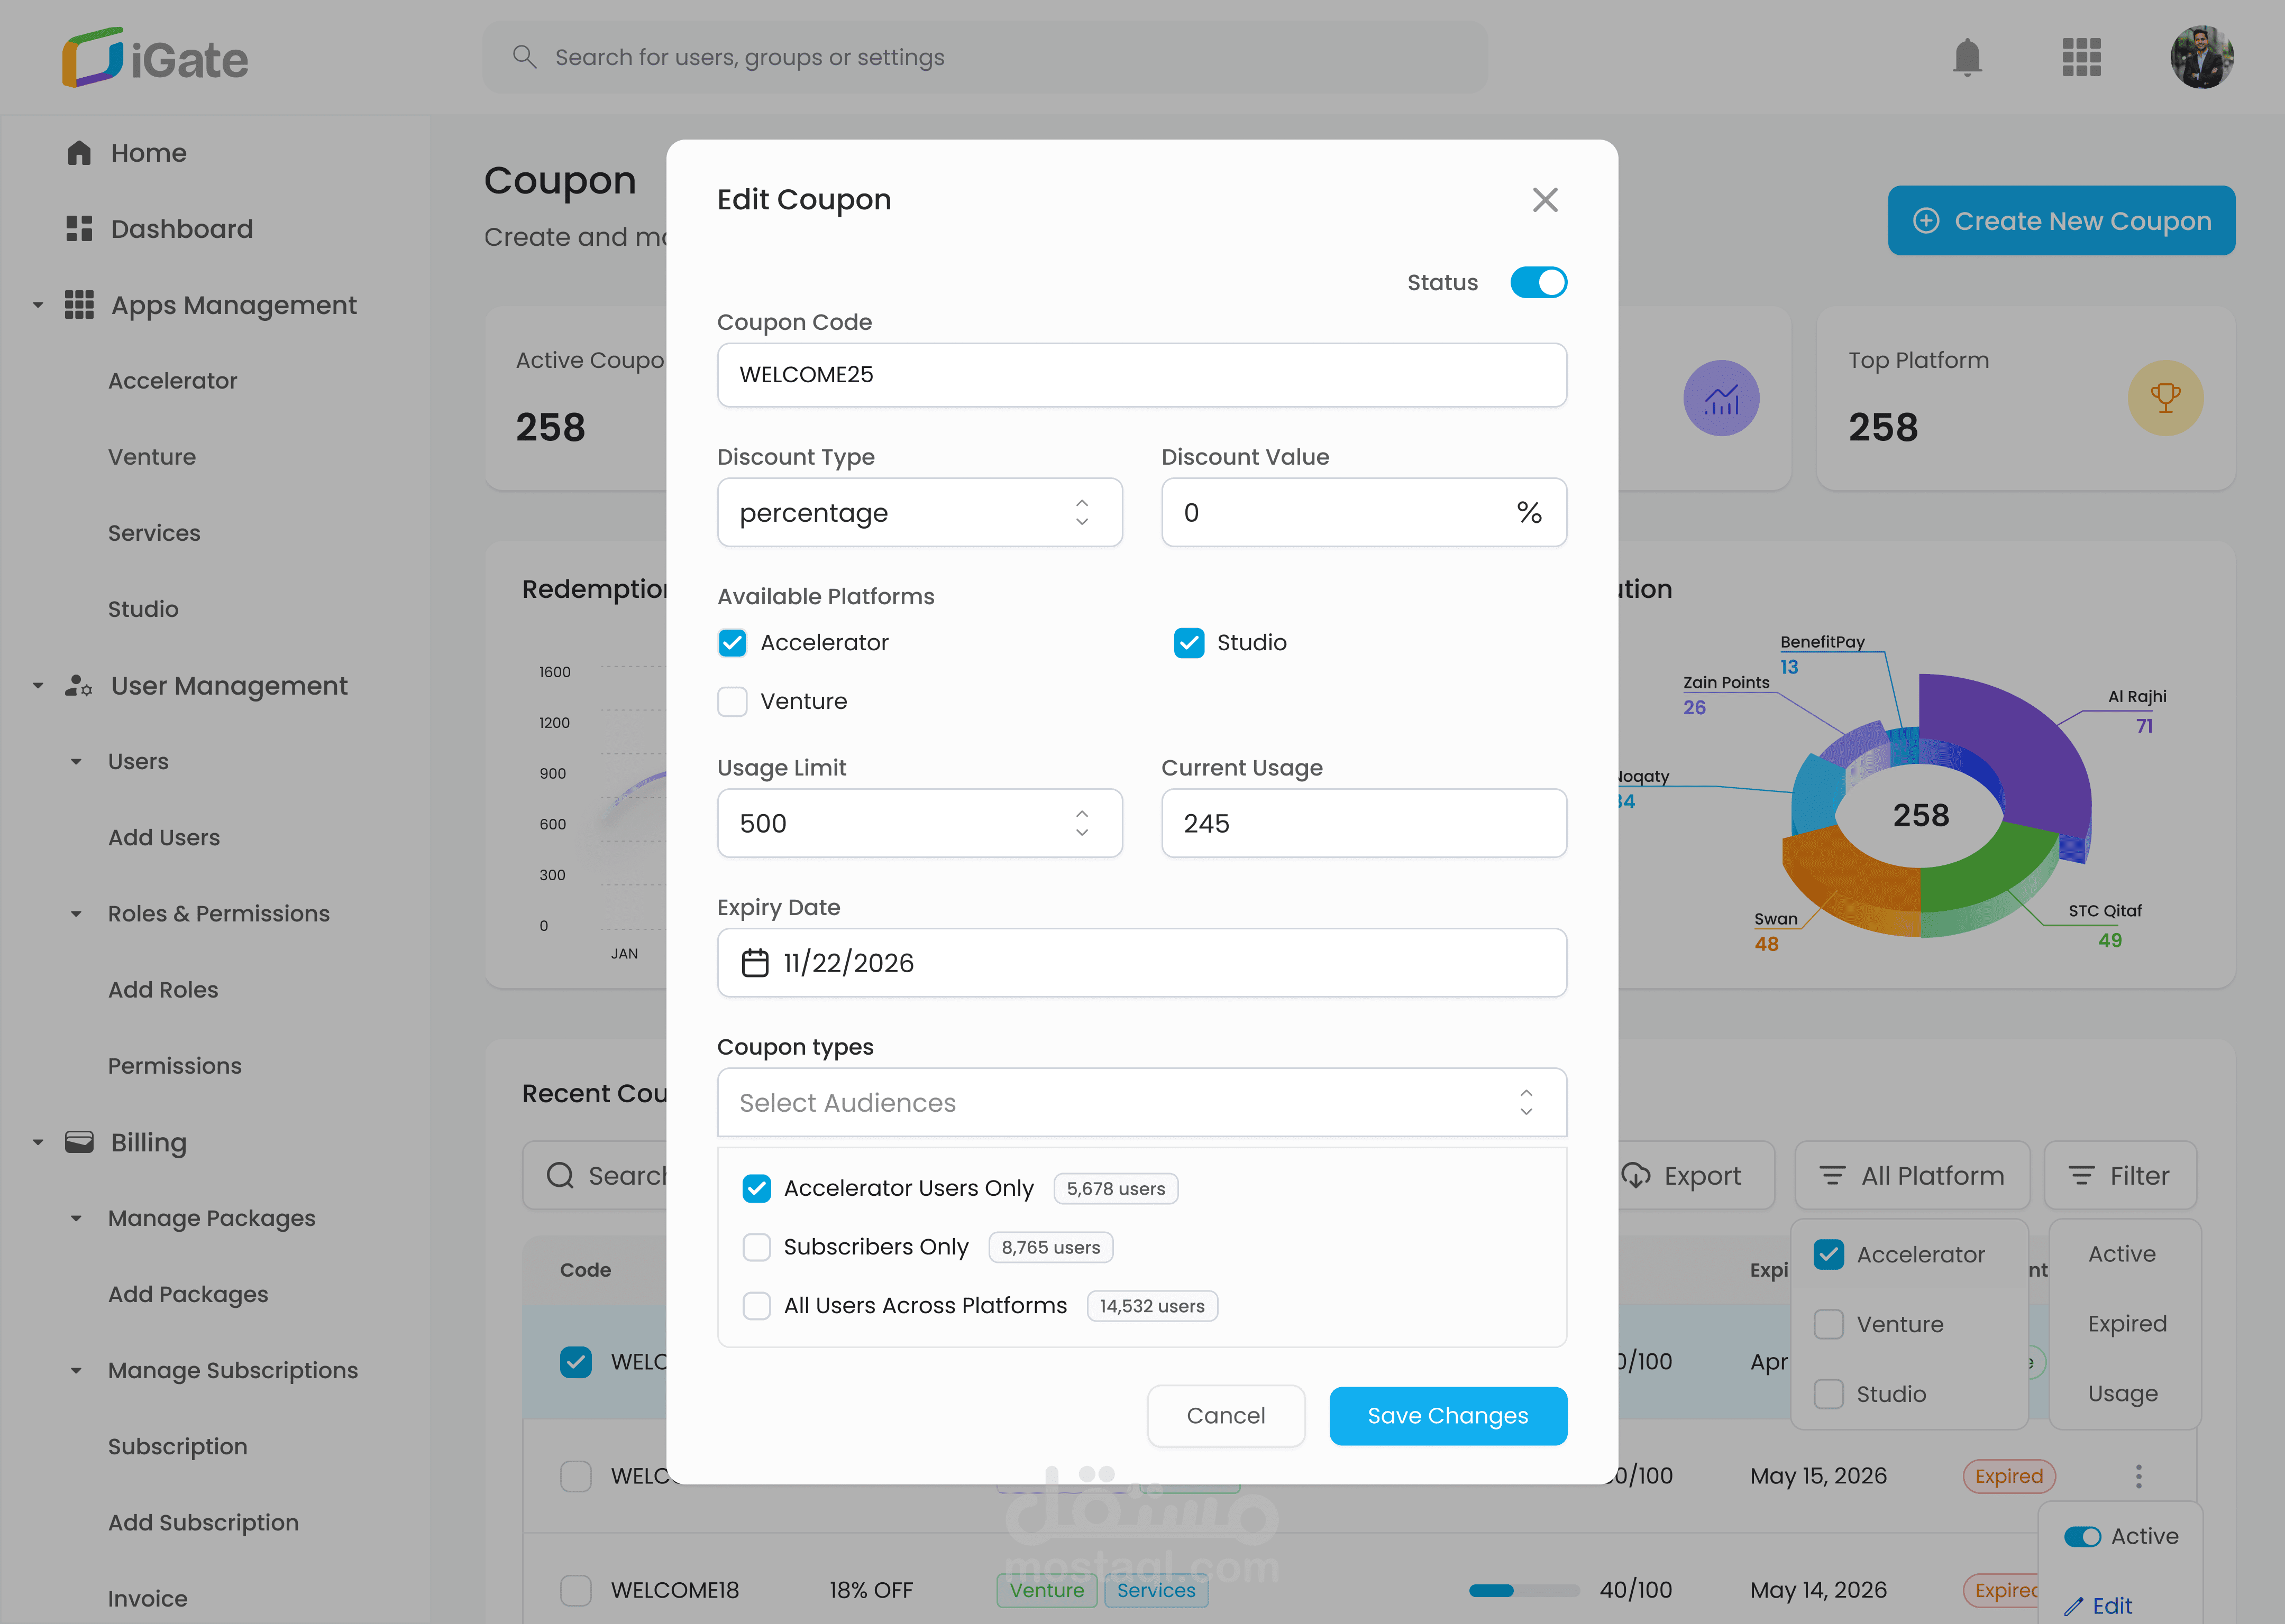Collapse the Apps Management sidebar section
Viewport: 2285px width, 1624px height.
coord(38,305)
